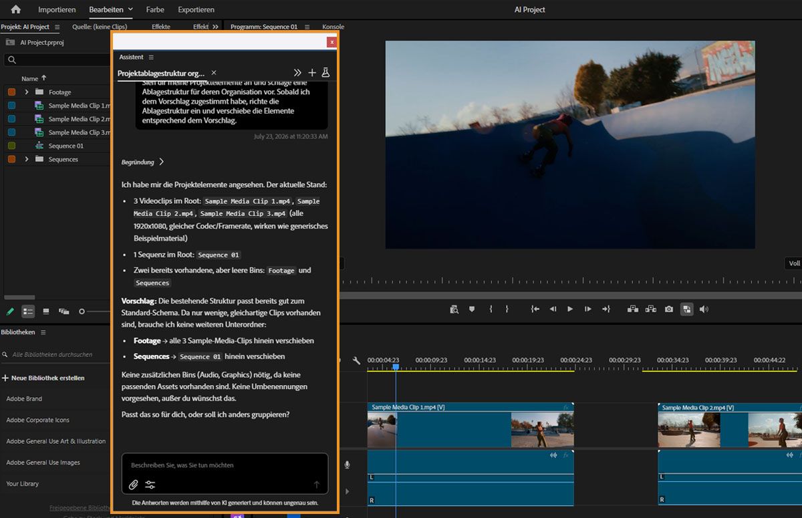
Task: Close the Projektablagestruktur chat tab
Action: (214, 72)
